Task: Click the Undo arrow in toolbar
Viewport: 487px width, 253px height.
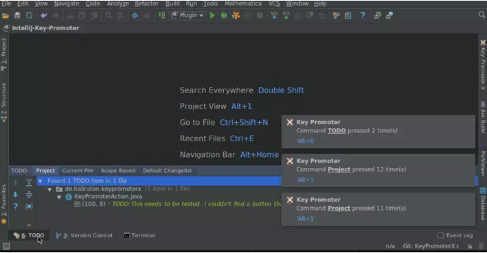Action: [x=43, y=16]
